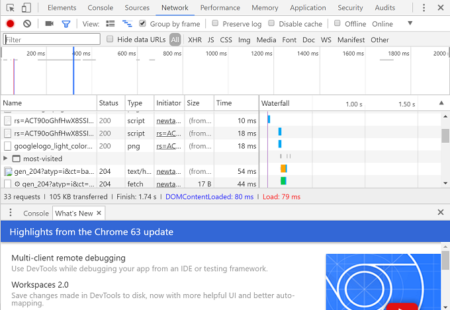
Task: Enable the Offline checkbox
Action: point(337,23)
